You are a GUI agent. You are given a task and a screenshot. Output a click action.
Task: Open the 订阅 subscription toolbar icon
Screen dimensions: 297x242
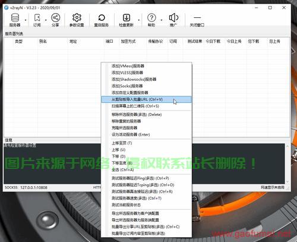(x=37, y=20)
